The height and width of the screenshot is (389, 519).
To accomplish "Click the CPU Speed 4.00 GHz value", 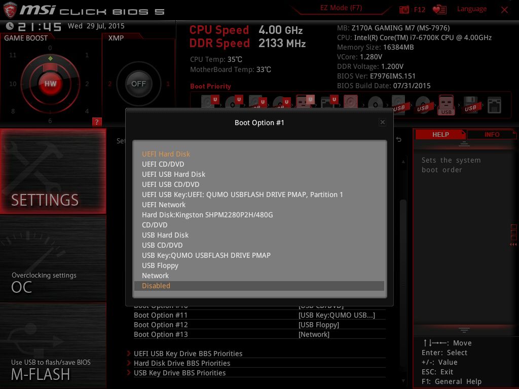I will [281, 30].
